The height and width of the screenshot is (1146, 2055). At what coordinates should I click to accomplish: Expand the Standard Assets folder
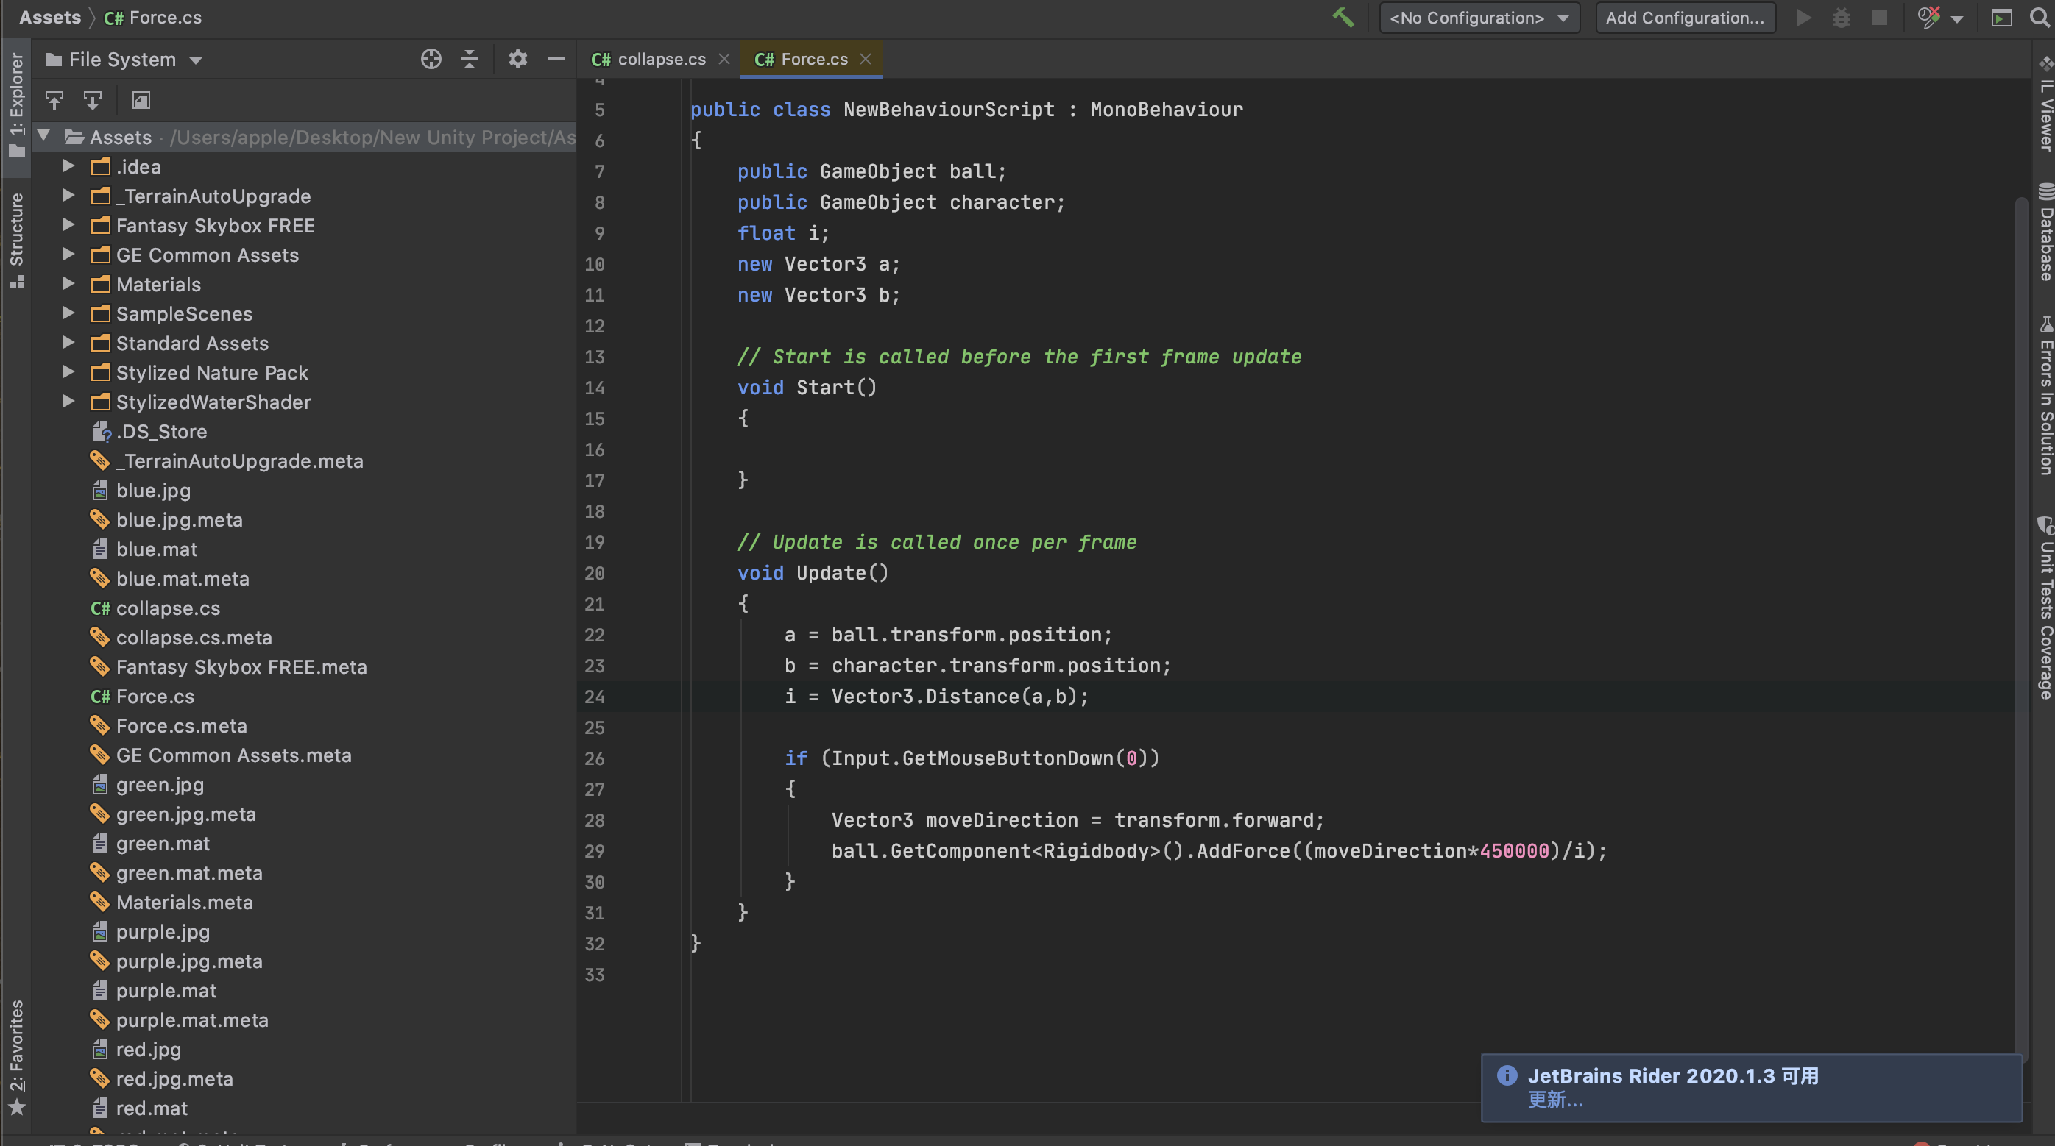tap(68, 343)
